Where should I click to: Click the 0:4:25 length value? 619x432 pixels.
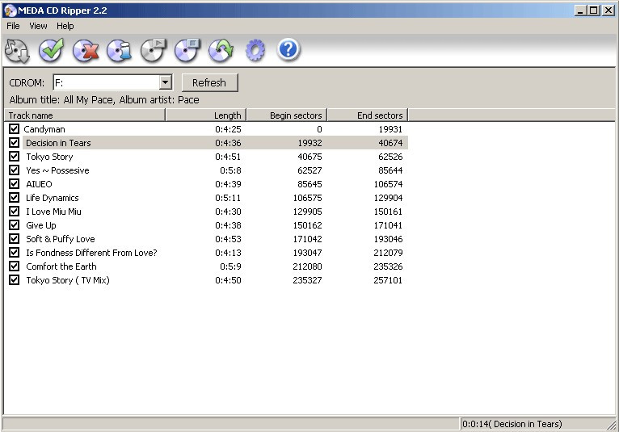(x=228, y=129)
